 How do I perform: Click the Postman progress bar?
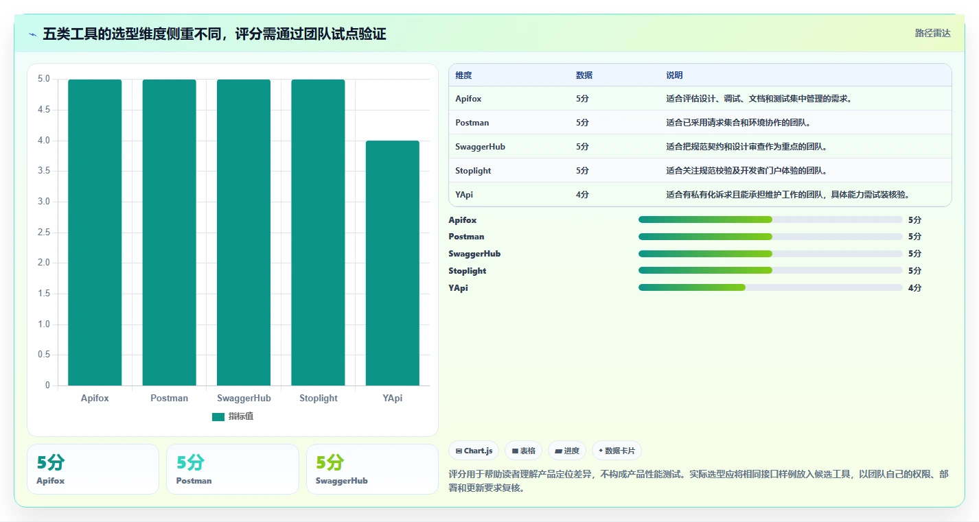click(x=770, y=237)
